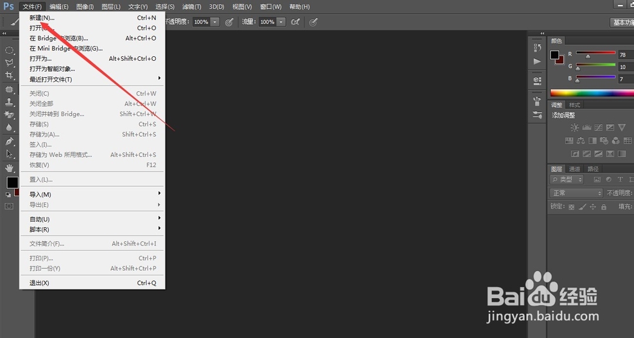Select the Path Selection arrow tool
Viewport: 634px width, 338px height.
(9, 154)
